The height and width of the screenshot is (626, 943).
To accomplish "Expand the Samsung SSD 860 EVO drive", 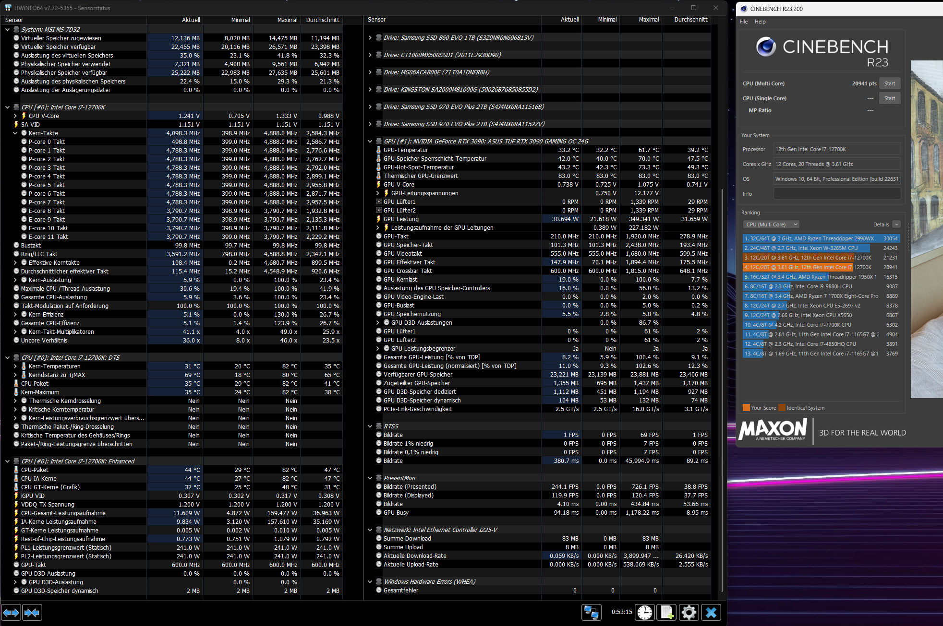I will [x=370, y=38].
